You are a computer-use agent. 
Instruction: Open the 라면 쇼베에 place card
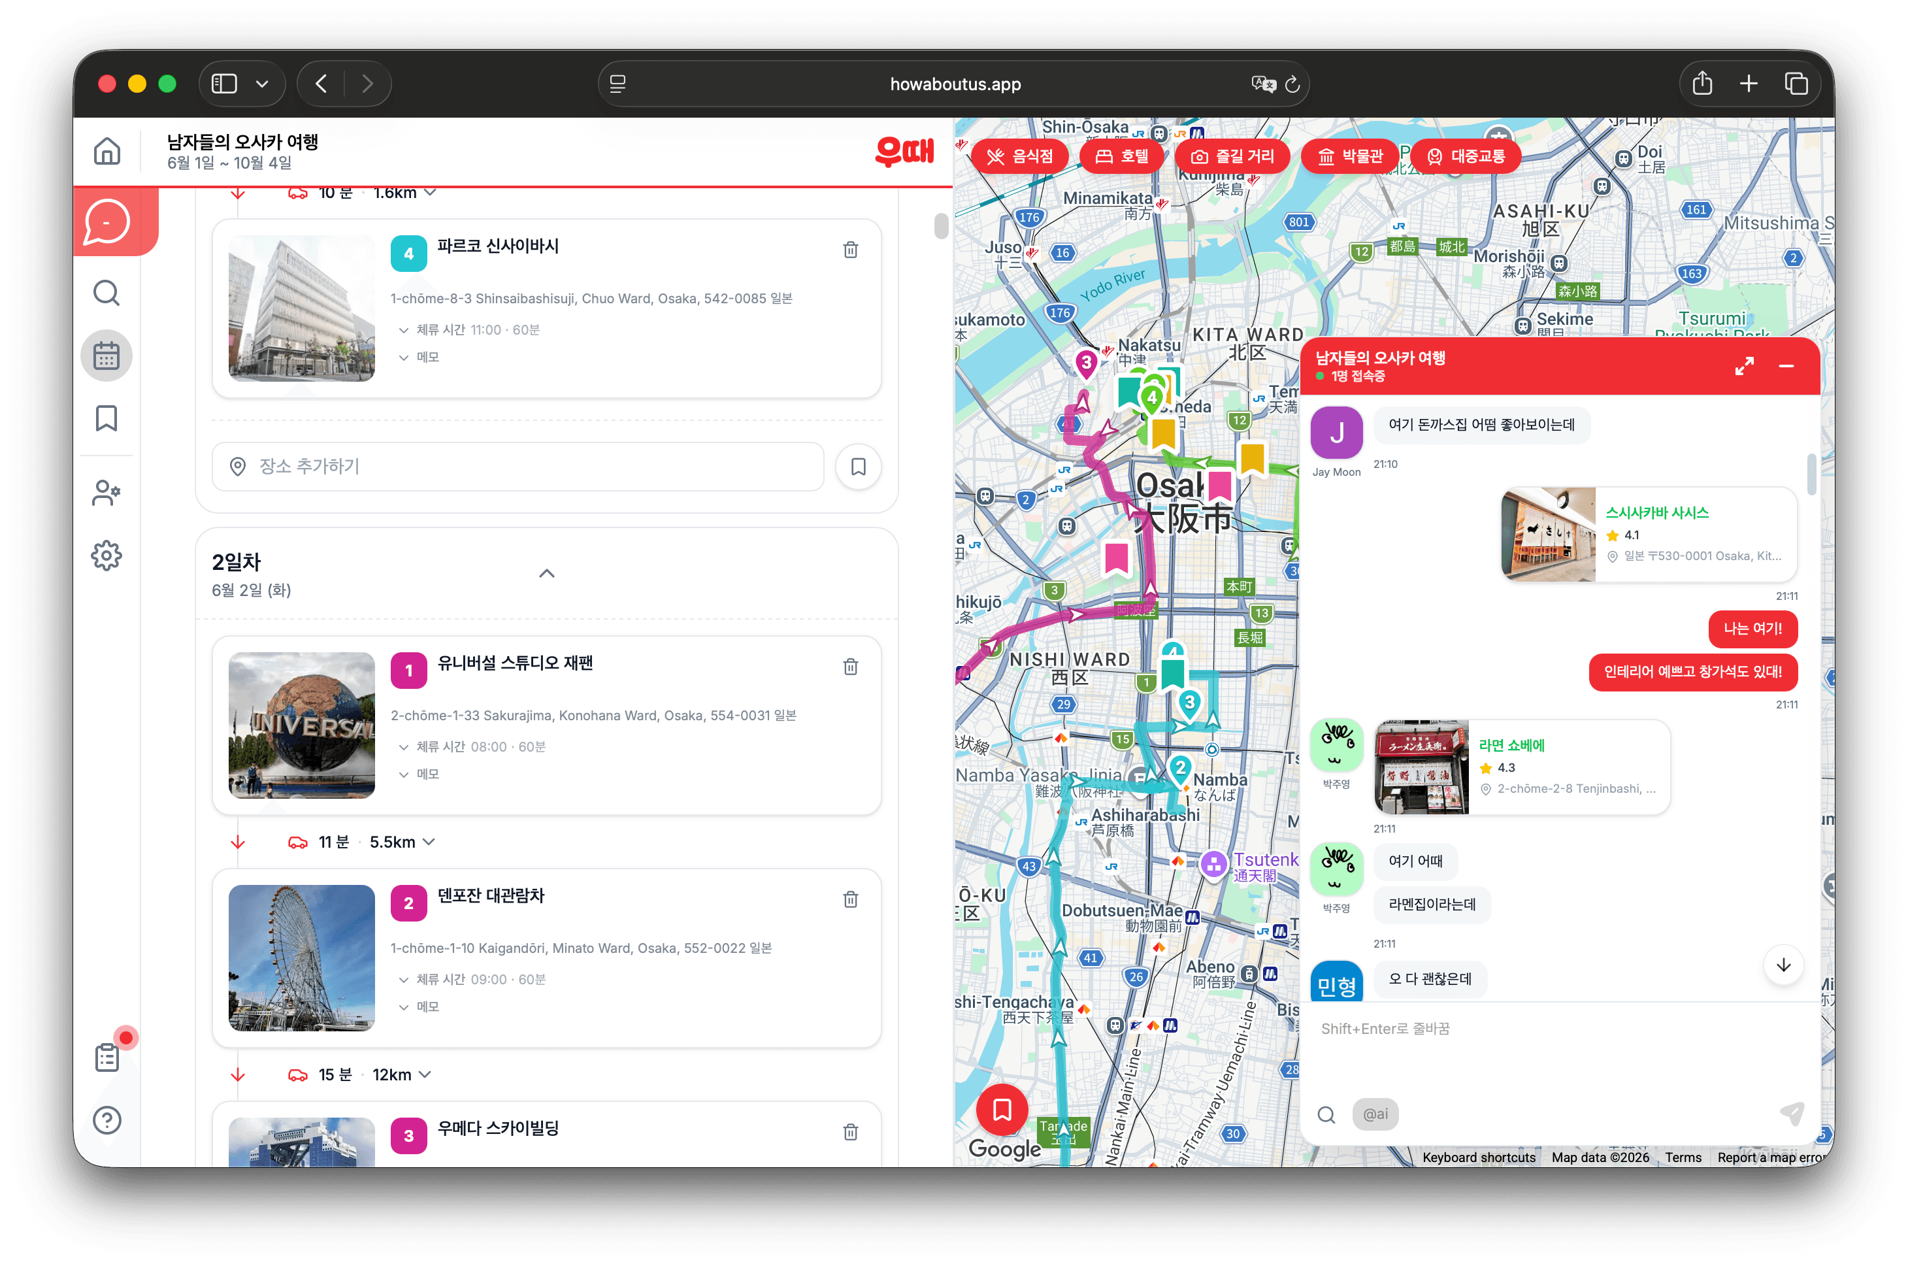click(1521, 767)
